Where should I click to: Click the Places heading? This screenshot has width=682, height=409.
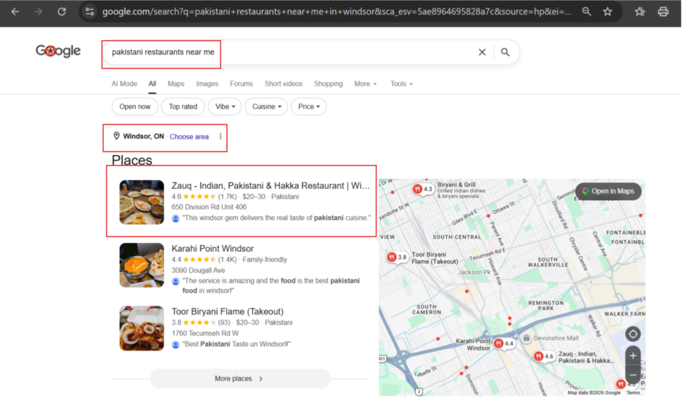[132, 160]
